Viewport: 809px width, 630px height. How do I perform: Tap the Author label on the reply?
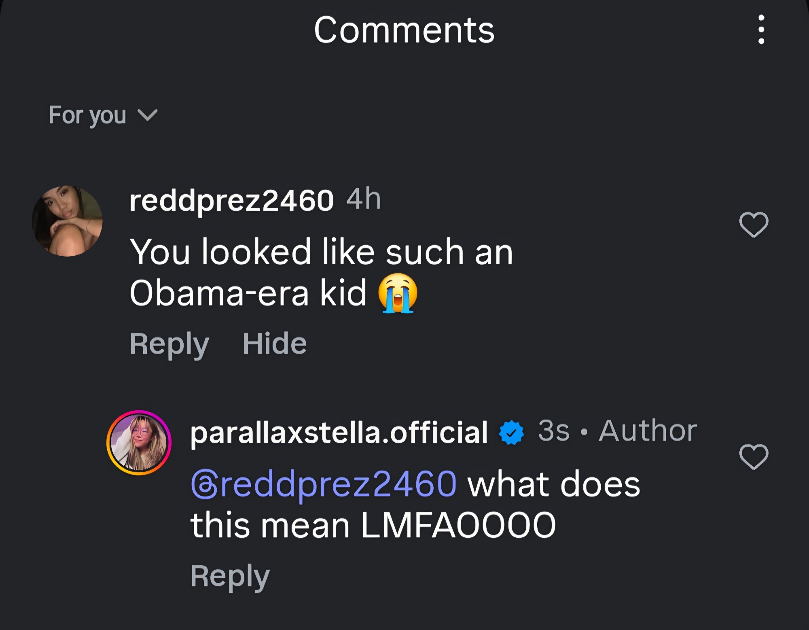(648, 431)
